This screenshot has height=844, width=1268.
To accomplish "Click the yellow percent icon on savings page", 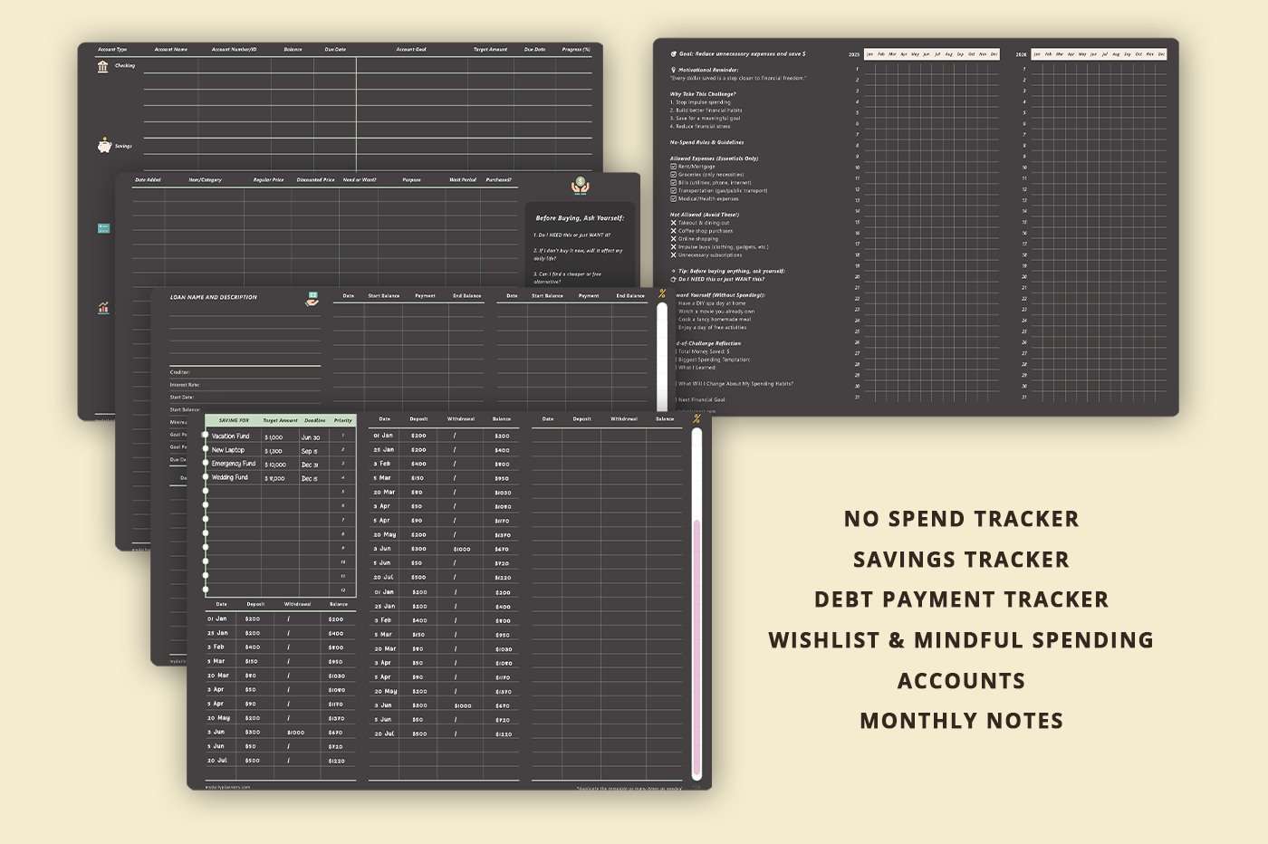I will (696, 418).
